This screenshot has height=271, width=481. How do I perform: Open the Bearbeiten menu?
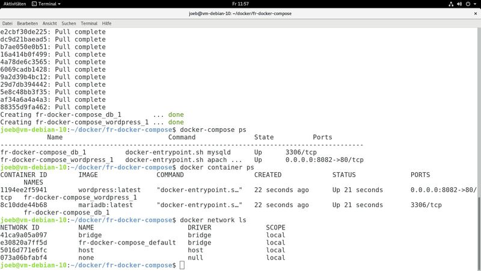[27, 23]
